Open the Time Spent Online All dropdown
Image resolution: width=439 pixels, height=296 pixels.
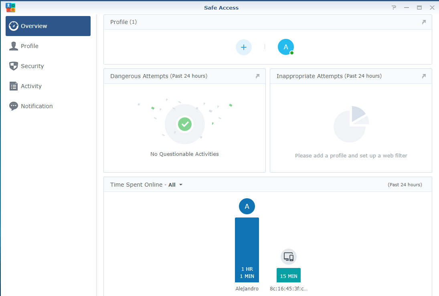176,185
